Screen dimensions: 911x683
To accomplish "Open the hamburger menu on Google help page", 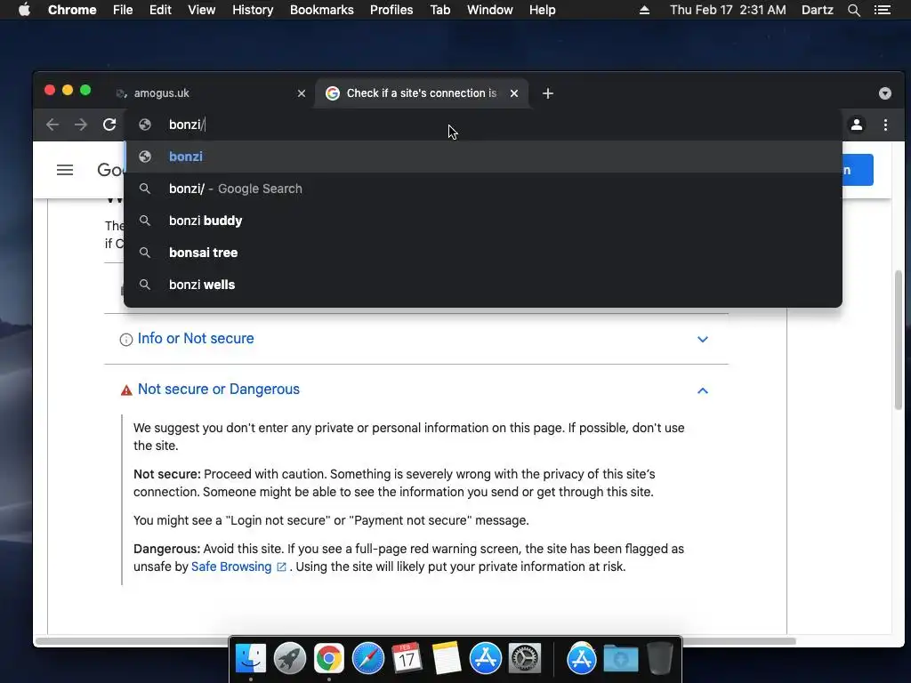I will [x=65, y=170].
